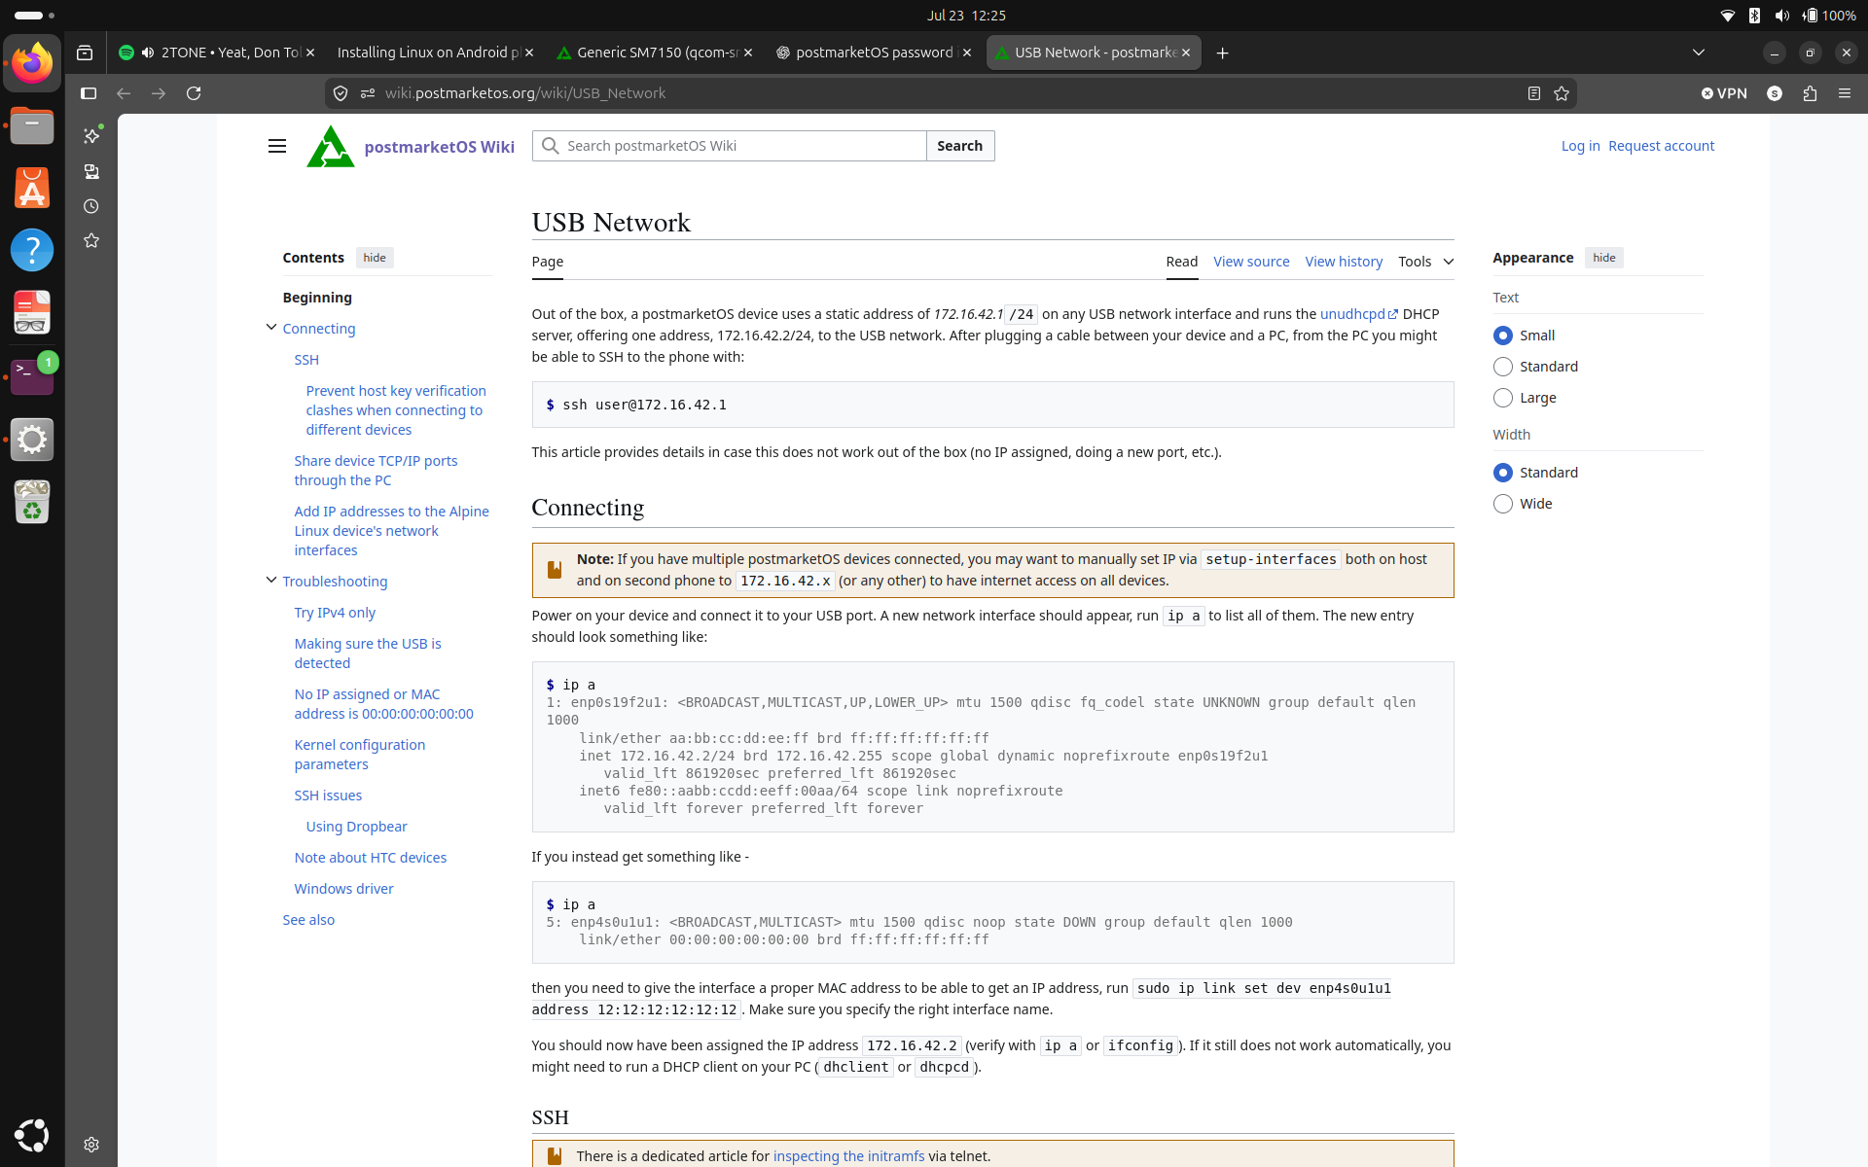Switch to Installing Linux on Android tab

[x=434, y=53]
